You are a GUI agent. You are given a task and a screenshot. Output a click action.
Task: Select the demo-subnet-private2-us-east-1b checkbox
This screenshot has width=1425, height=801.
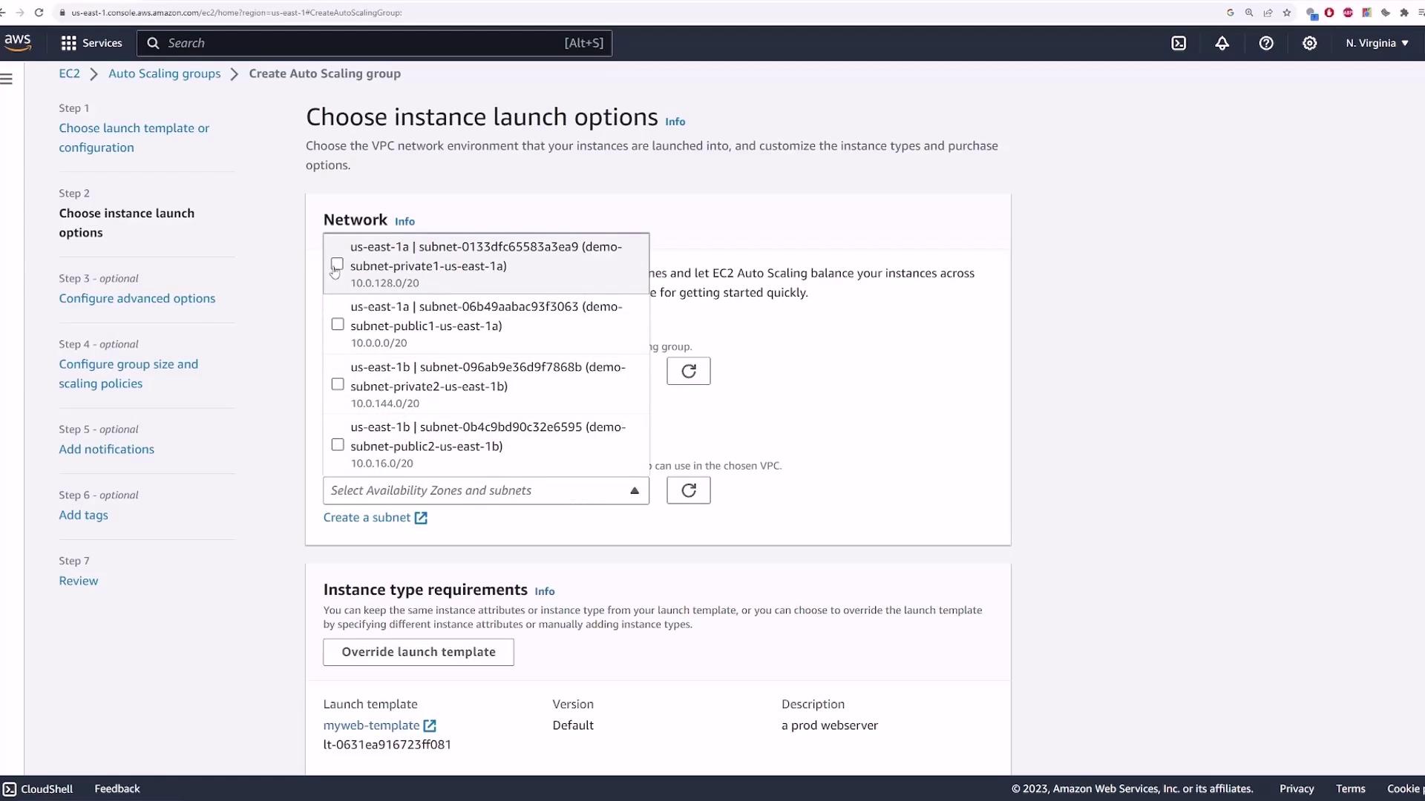(338, 384)
